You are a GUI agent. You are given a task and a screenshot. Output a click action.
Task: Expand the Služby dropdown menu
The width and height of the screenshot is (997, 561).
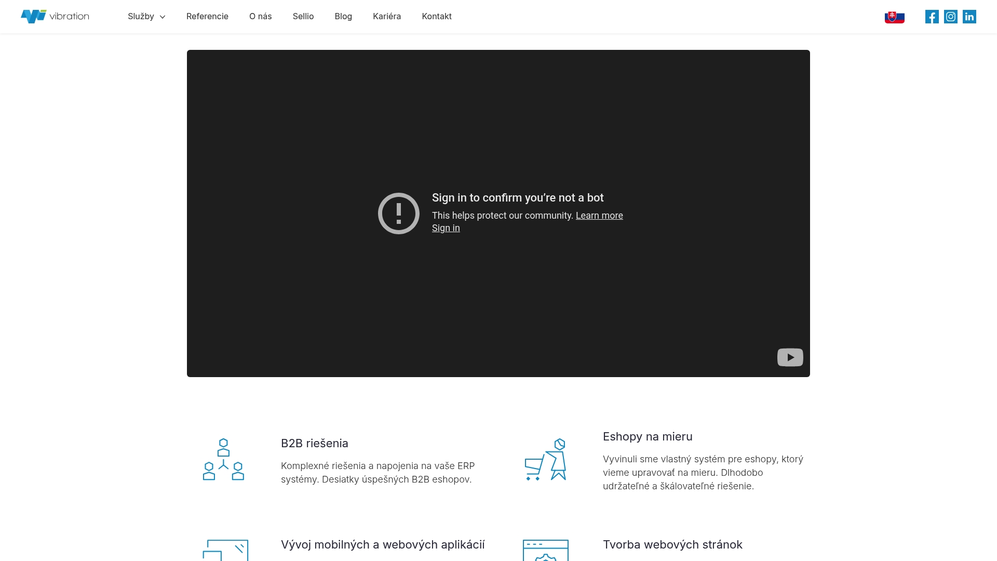coord(146,16)
